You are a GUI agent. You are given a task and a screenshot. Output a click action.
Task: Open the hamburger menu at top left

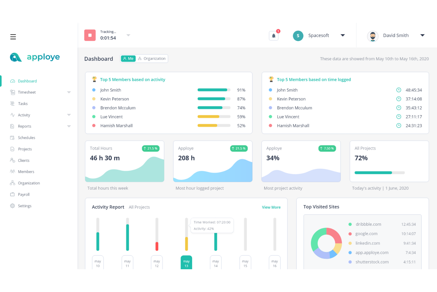point(13,37)
